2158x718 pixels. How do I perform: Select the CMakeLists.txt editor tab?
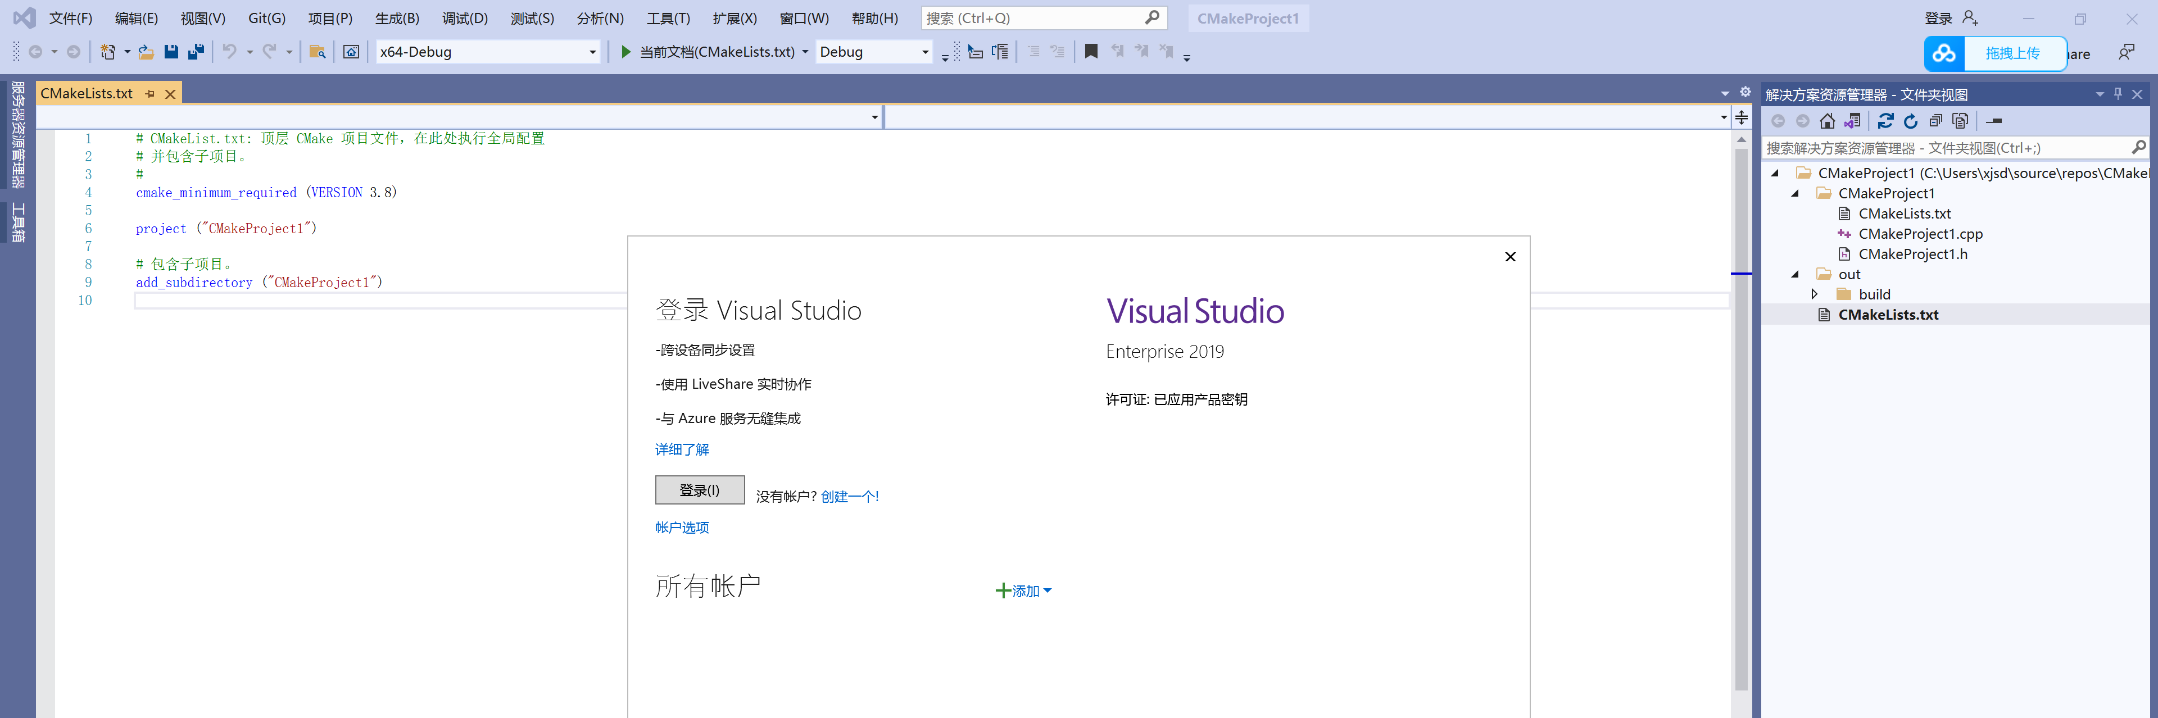click(x=87, y=94)
